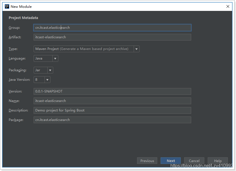Expand the Java Version dropdown showing 8

47,79
